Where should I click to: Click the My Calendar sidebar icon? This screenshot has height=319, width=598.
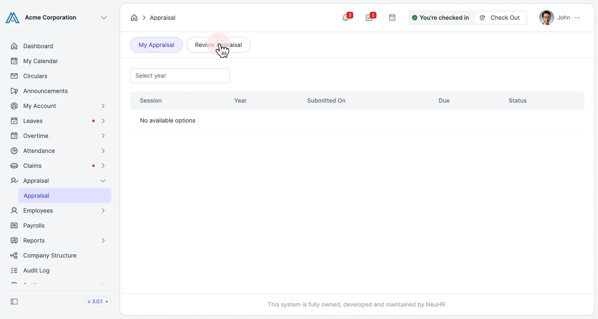[14, 61]
